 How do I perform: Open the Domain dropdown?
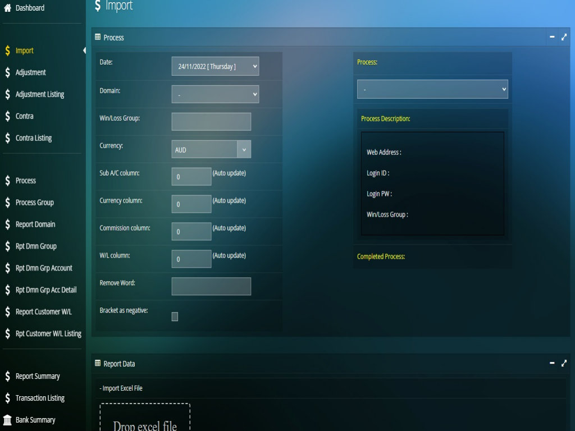[215, 94]
